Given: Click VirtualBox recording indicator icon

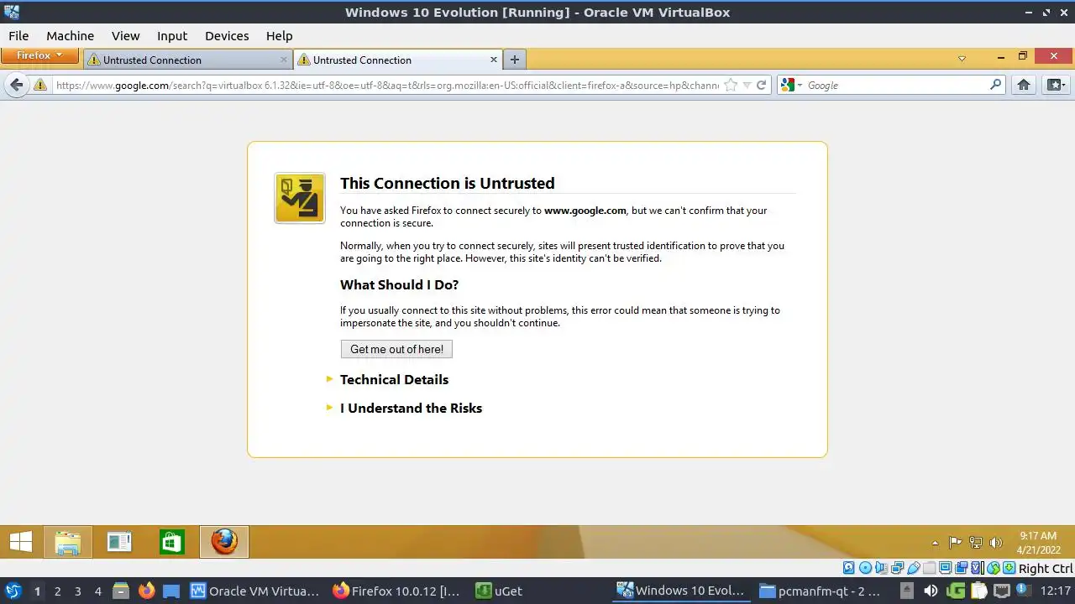Looking at the screenshot, I should coord(961,568).
